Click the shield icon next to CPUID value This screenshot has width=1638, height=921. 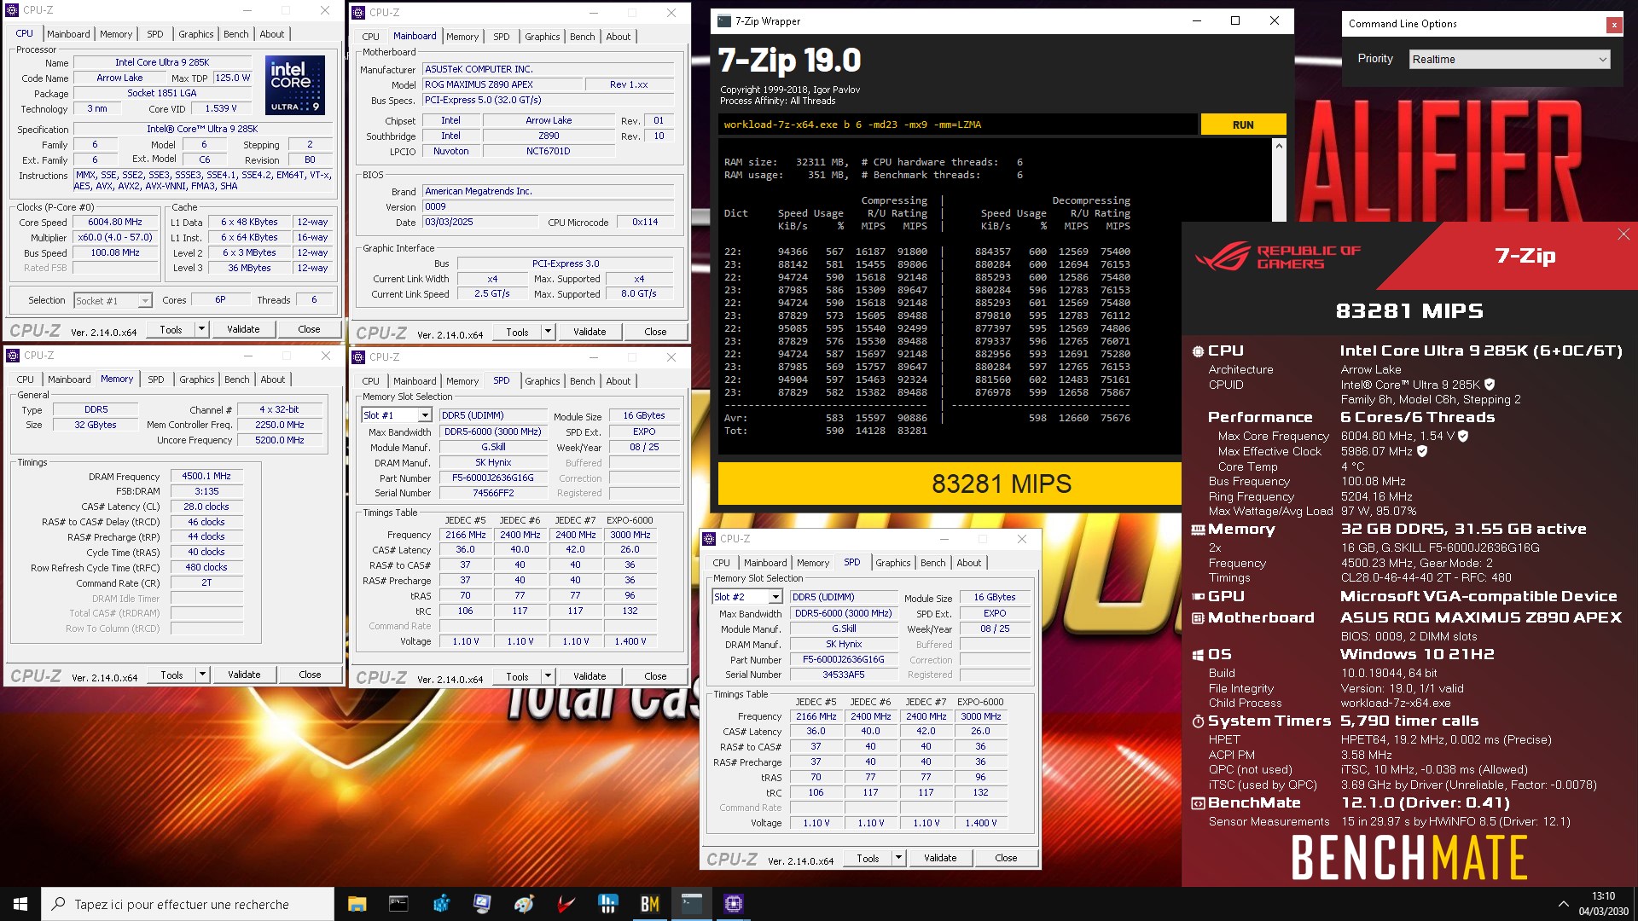click(x=1490, y=385)
